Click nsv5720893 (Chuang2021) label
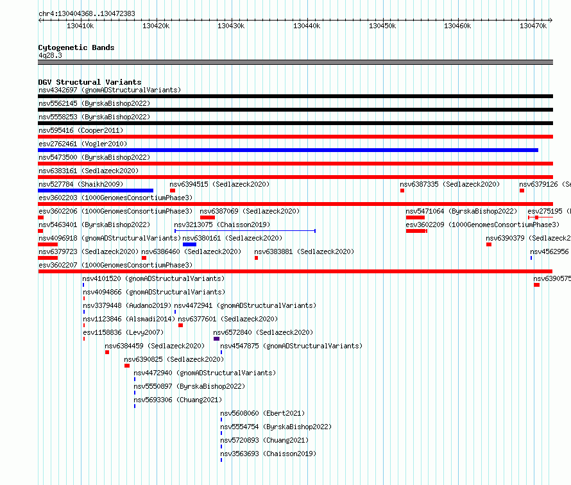The height and width of the screenshot is (485, 571). [264, 440]
